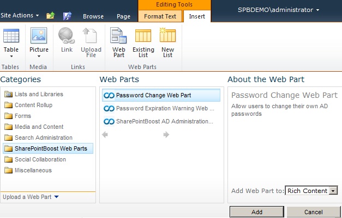
Task: Click the Edit page icon beside Browse
Action: [67, 16]
